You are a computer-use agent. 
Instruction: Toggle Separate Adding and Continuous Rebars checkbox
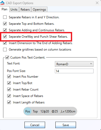tap(5, 30)
